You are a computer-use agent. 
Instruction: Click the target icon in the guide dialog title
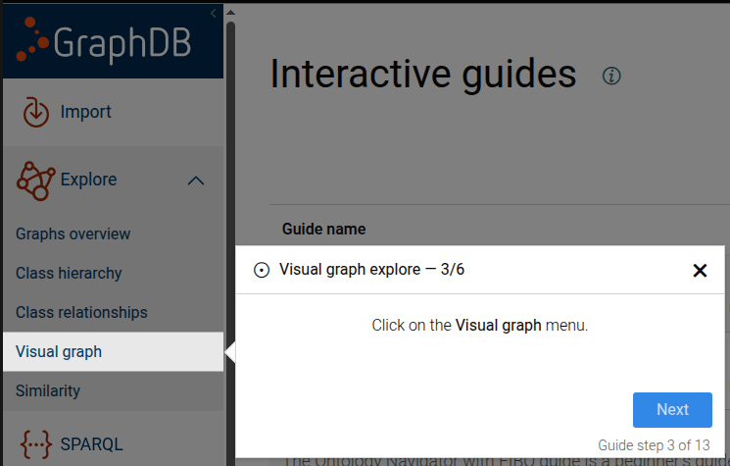point(262,270)
